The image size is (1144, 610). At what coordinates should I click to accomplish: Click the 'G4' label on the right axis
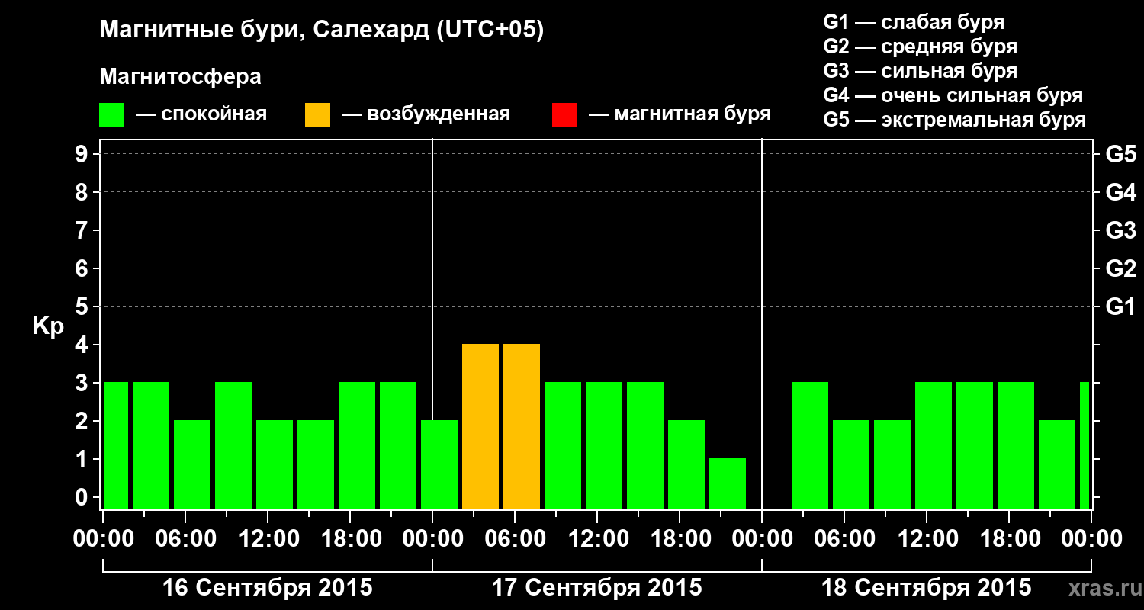pos(1120,192)
